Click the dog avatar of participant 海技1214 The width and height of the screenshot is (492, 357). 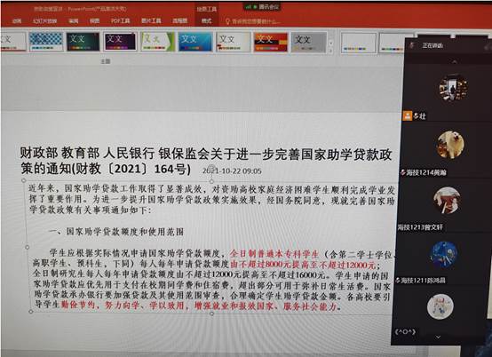point(450,145)
